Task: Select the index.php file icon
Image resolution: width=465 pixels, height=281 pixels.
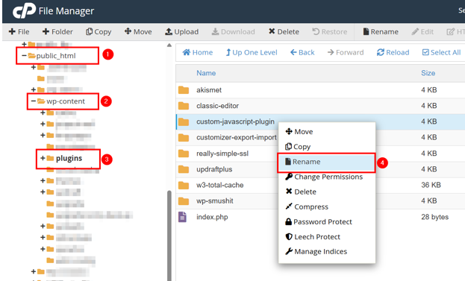Action: click(182, 217)
